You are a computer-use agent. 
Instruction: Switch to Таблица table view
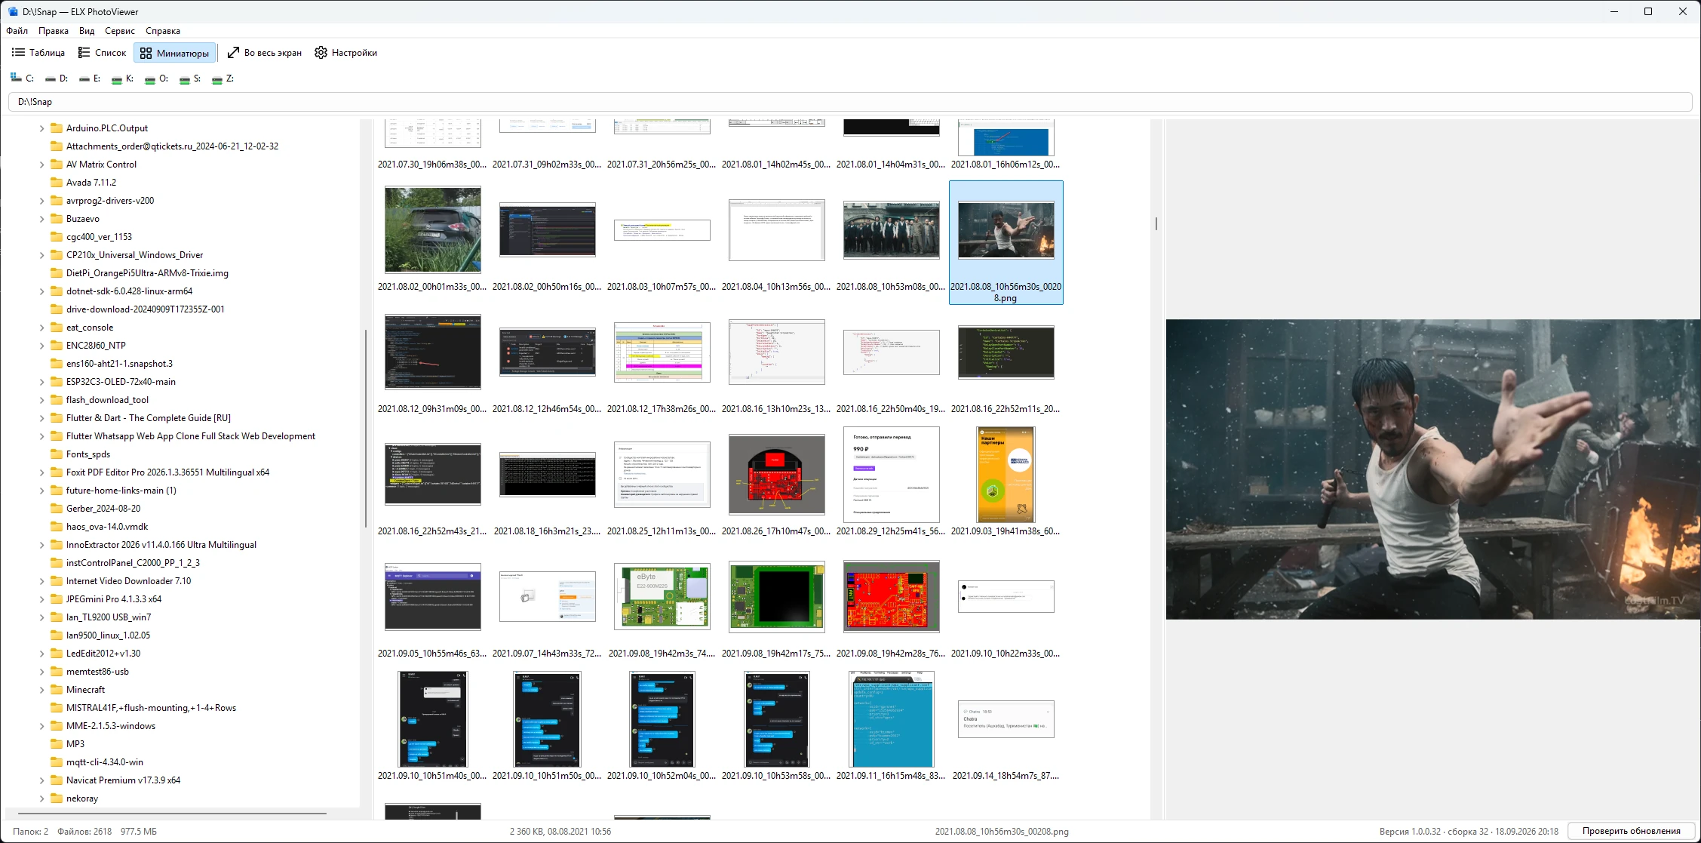tap(38, 53)
